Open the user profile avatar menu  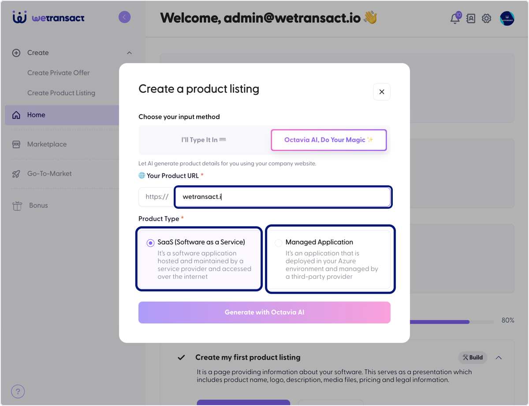point(507,19)
